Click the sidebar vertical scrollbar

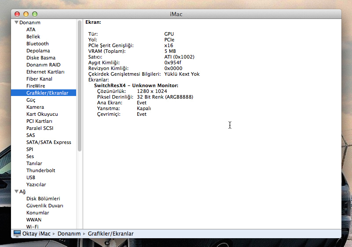[x=80, y=88]
